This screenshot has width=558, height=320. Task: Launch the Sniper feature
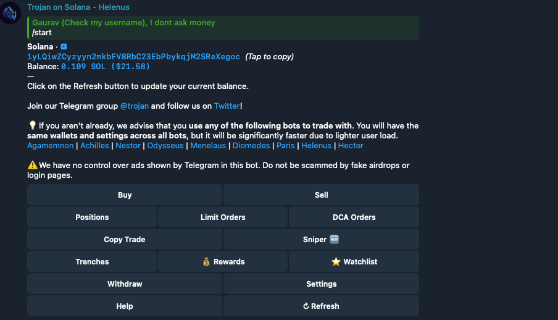coord(321,239)
